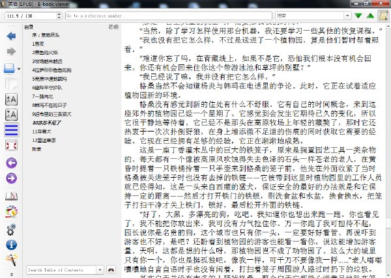Click the 目录 panel title
391x278 pixels.
[x=29, y=27]
